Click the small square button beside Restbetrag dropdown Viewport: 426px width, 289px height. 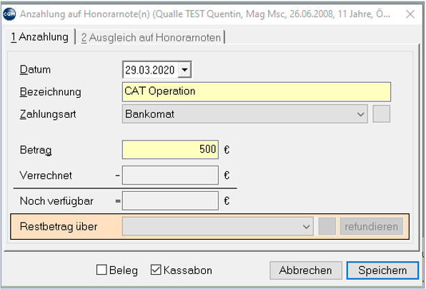pos(327,226)
